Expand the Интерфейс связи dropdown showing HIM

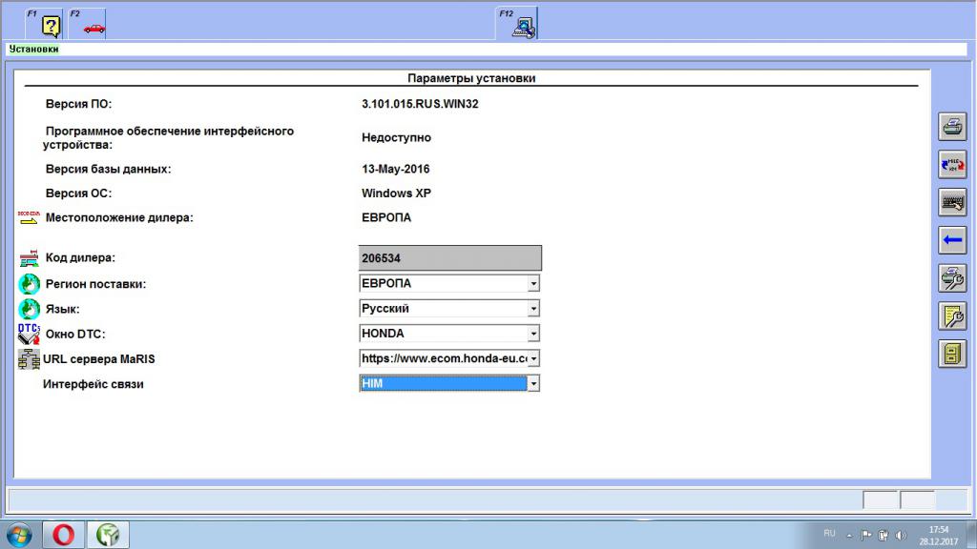tap(533, 384)
